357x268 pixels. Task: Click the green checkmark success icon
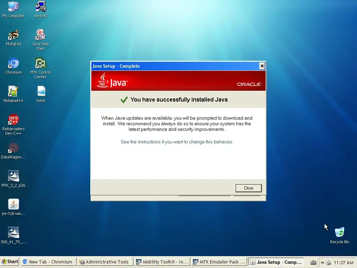click(x=124, y=99)
